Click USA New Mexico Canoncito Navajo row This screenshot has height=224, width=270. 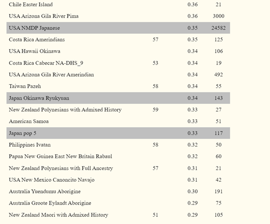pyautogui.click(x=118, y=180)
